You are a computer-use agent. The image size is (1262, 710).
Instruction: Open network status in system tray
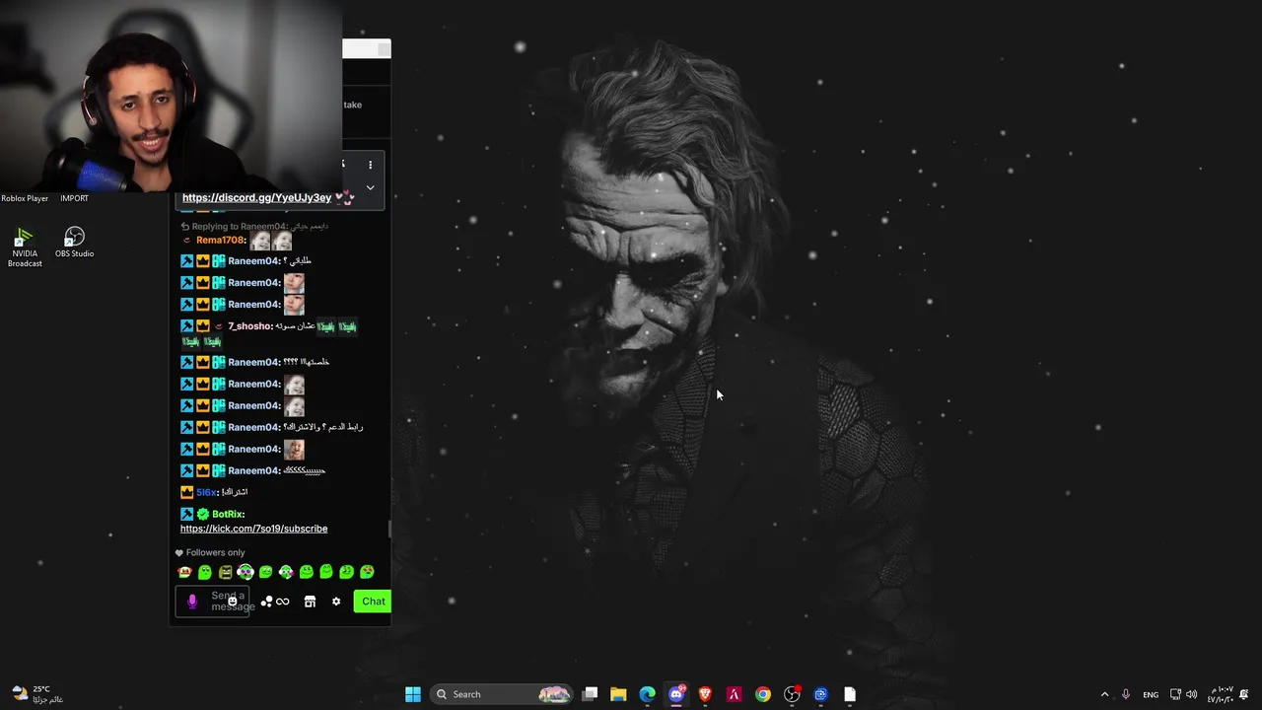tap(1175, 694)
